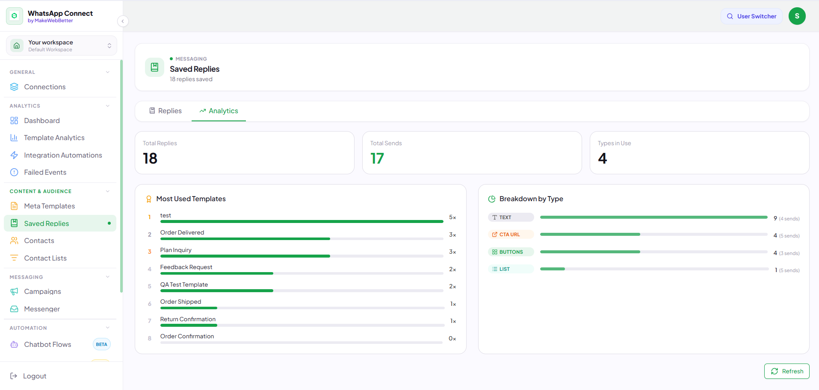Click the Logout icon
The width and height of the screenshot is (819, 390).
(x=14, y=376)
